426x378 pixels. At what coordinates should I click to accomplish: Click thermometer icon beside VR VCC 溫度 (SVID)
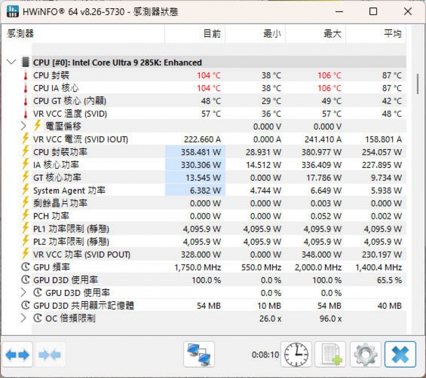pos(26,114)
